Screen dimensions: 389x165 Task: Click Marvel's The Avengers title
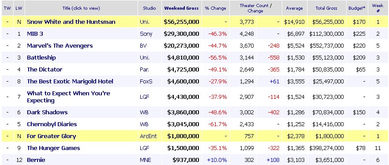pyautogui.click(x=60, y=45)
